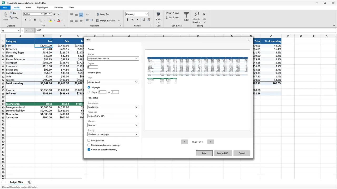Click the yellow fill color button
Screen dimensions: 337x189
51,20
